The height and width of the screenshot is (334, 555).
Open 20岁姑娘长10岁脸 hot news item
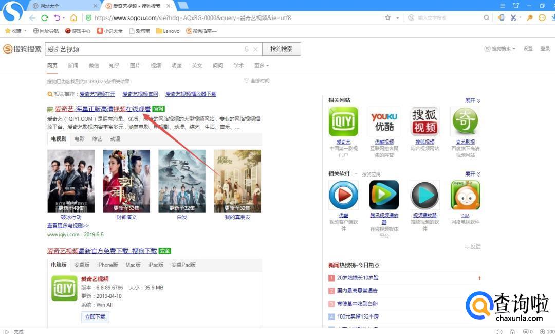point(358,277)
